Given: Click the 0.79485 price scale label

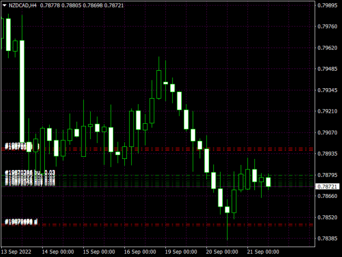Looking at the screenshot, I should (327, 69).
